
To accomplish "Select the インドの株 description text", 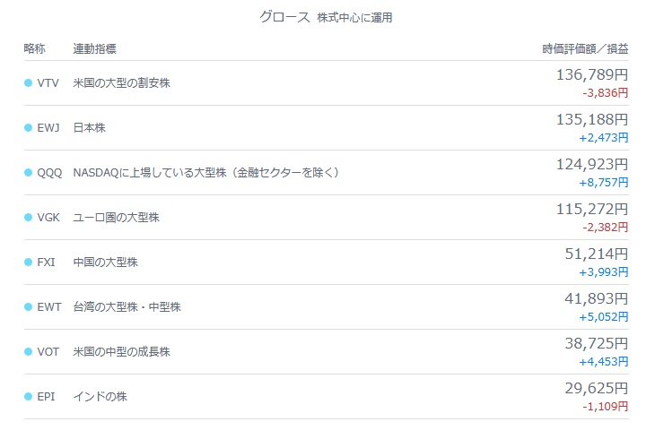I will [100, 397].
